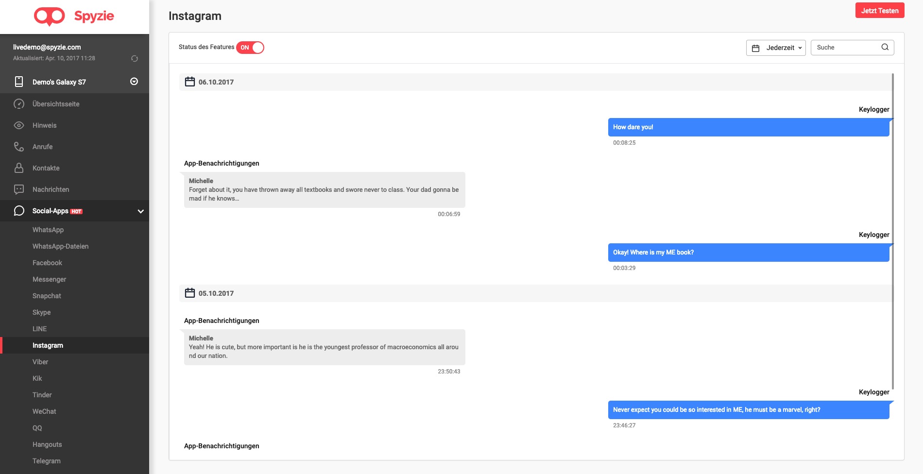
Task: Click the Nachrichten chat bubble icon
Action: coord(19,189)
